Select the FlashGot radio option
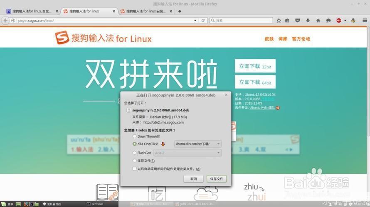The image size is (370, 207). [134, 153]
